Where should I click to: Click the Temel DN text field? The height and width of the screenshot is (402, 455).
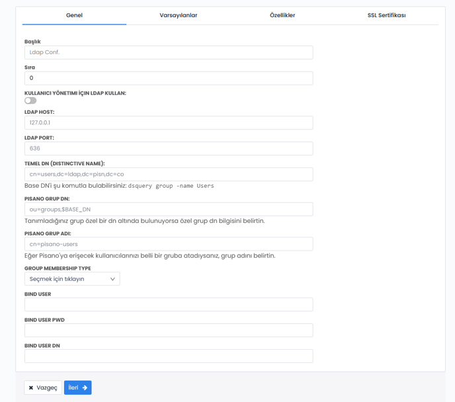(169, 175)
